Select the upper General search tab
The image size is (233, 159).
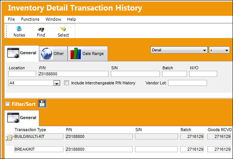[x=22, y=53]
